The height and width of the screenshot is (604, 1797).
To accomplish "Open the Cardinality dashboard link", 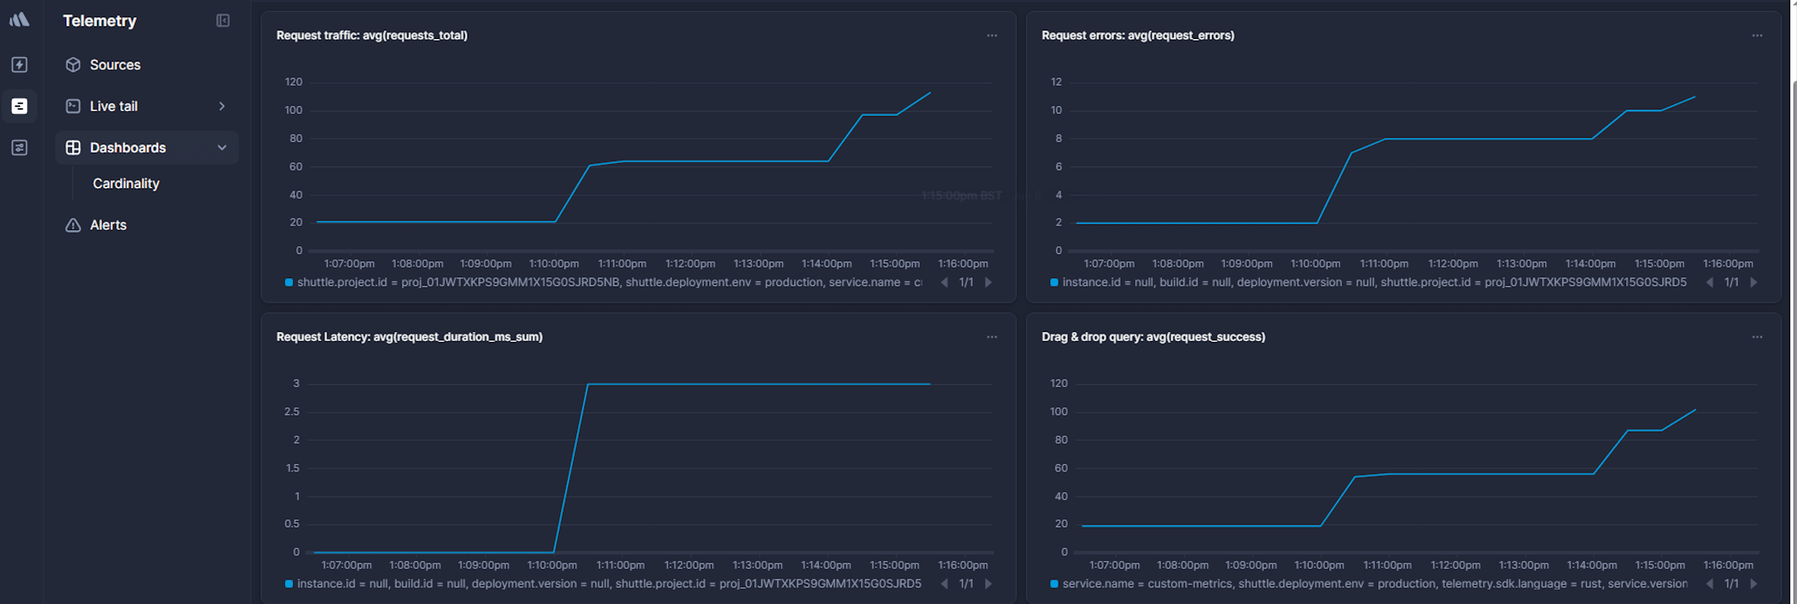I will [126, 184].
